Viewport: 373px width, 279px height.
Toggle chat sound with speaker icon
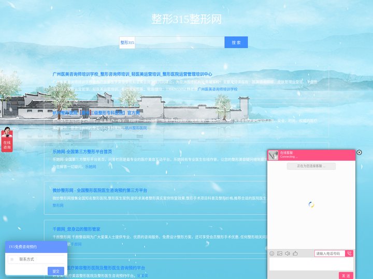point(288,253)
